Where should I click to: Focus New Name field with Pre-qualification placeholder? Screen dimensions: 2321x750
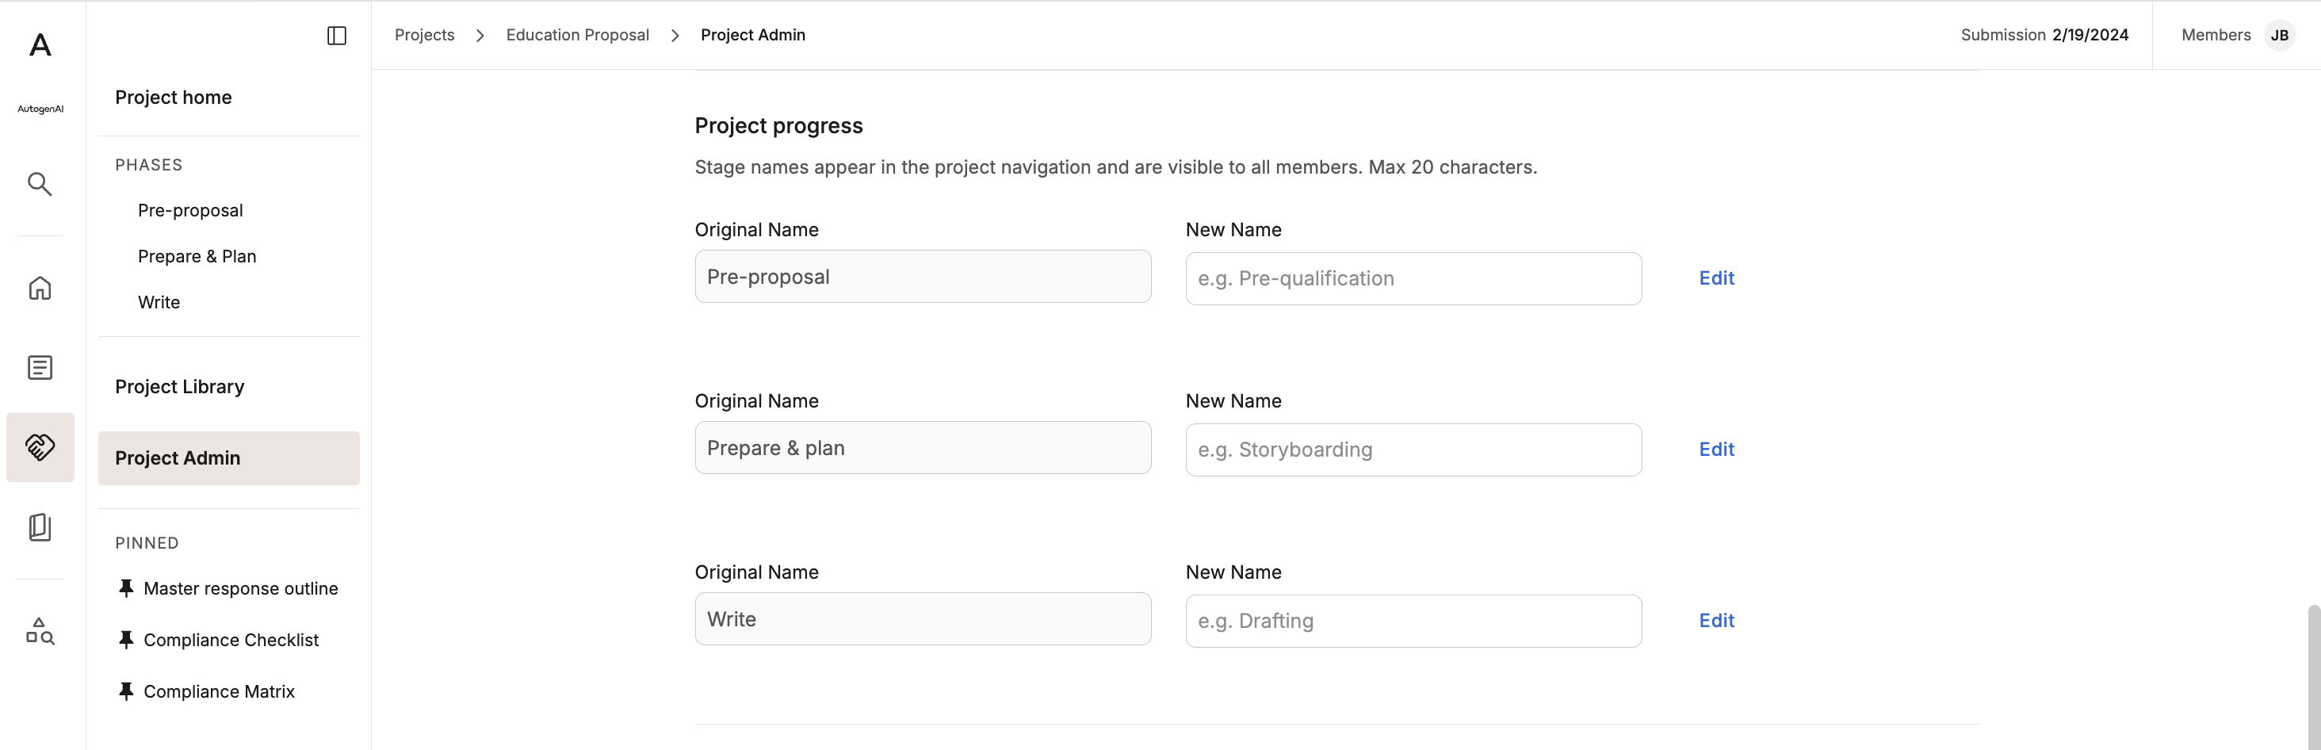tap(1413, 278)
